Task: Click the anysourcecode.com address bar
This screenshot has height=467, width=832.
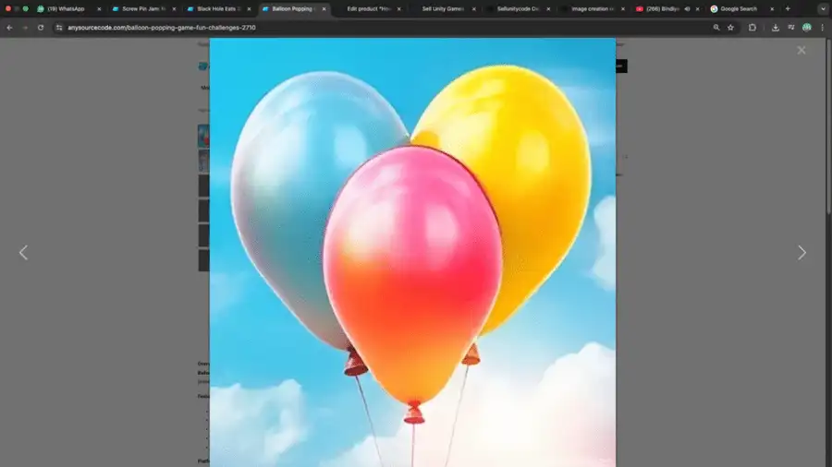Action: coord(370,28)
